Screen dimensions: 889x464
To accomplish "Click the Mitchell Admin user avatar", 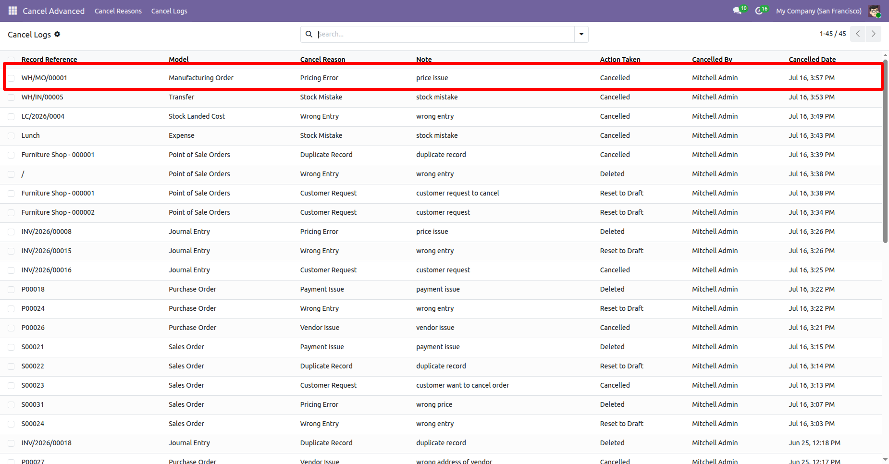I will click(874, 11).
